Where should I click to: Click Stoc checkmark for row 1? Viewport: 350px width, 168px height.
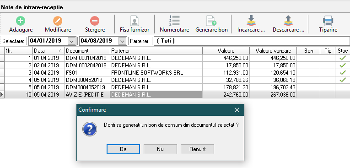click(342, 58)
